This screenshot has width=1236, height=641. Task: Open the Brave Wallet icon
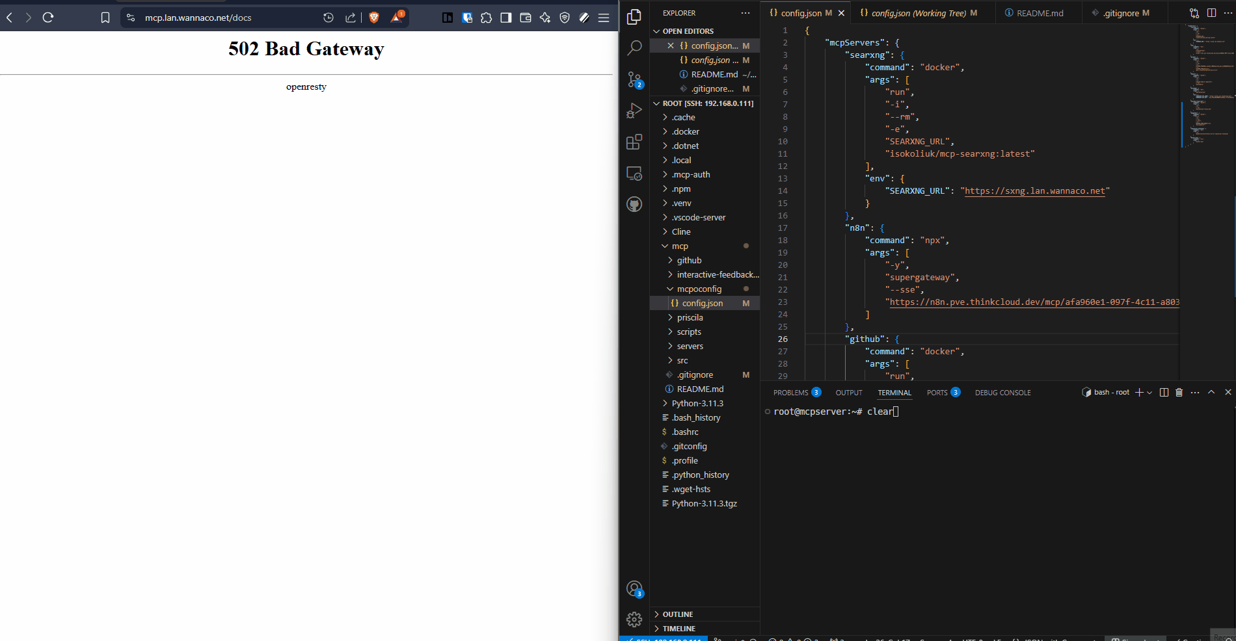[x=526, y=18]
